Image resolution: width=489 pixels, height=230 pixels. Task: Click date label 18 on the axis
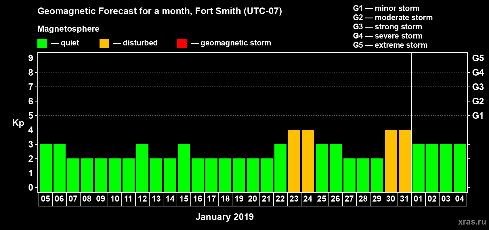tap(225, 199)
